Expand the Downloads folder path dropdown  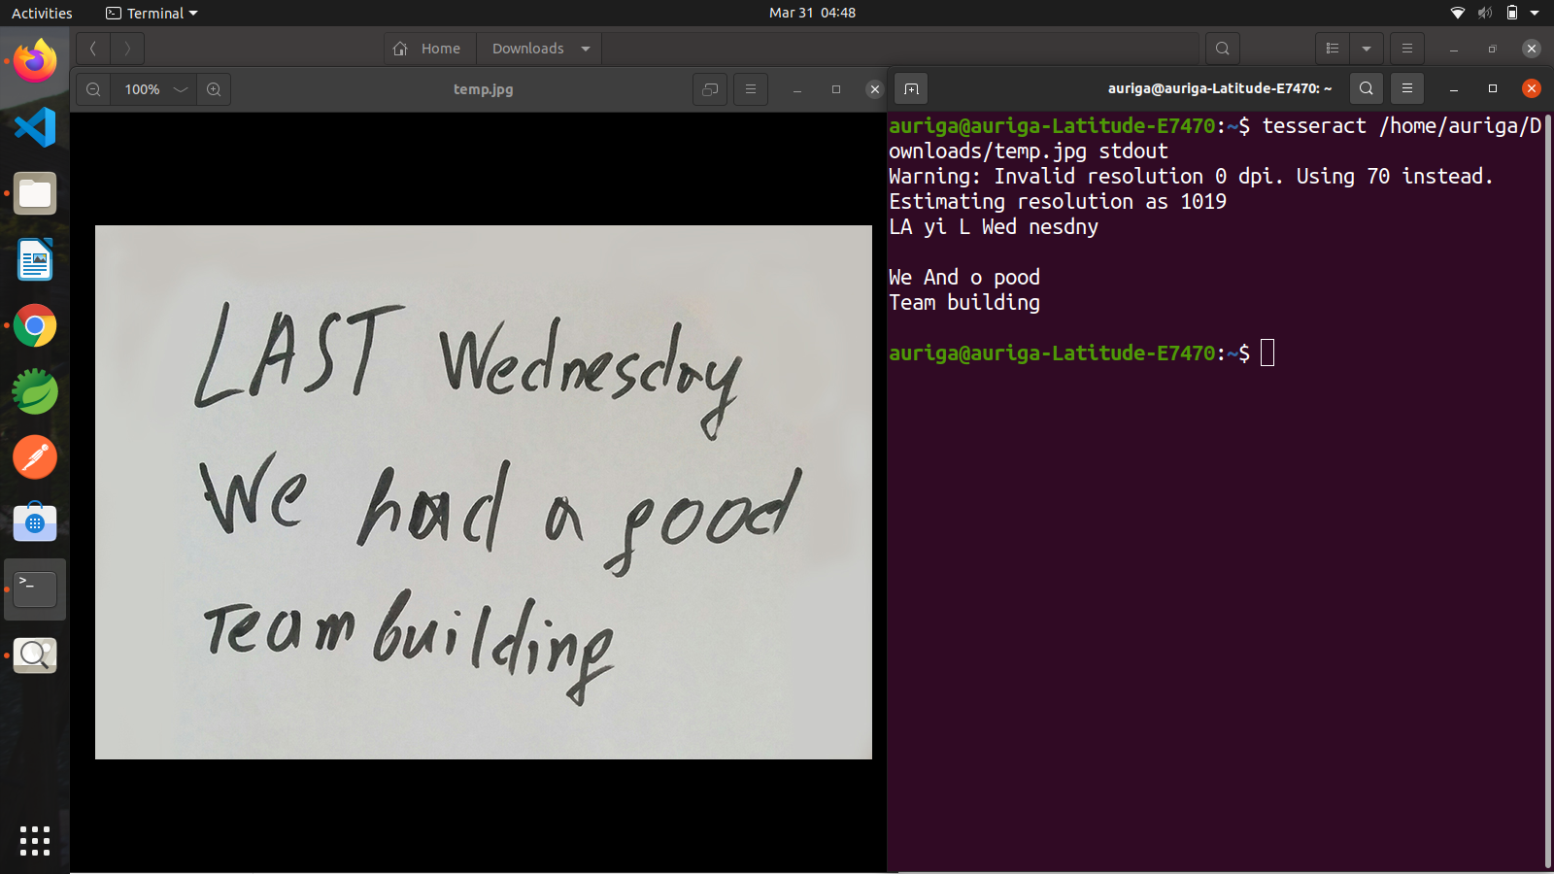tap(586, 49)
